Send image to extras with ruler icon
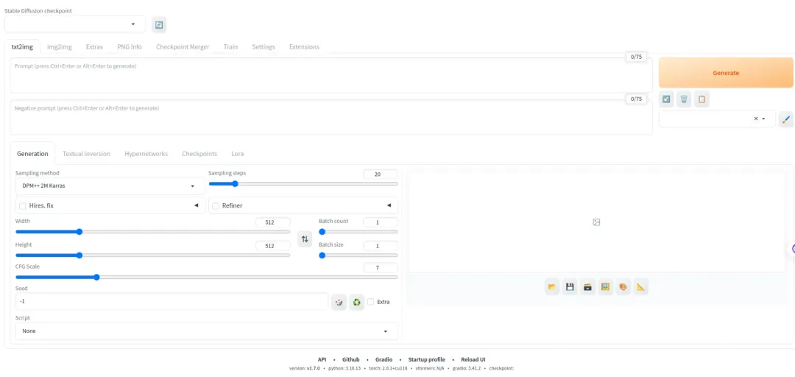The image size is (795, 377). click(x=641, y=287)
